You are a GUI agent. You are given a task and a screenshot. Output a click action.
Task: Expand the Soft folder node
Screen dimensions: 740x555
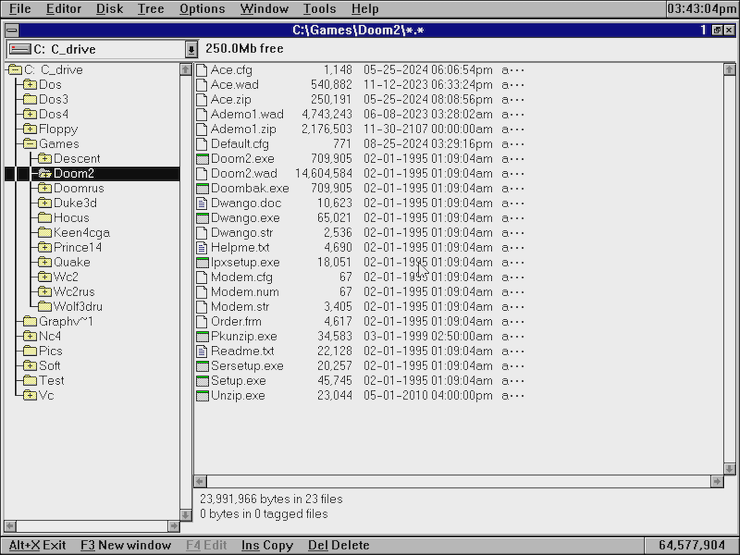[x=30, y=366]
